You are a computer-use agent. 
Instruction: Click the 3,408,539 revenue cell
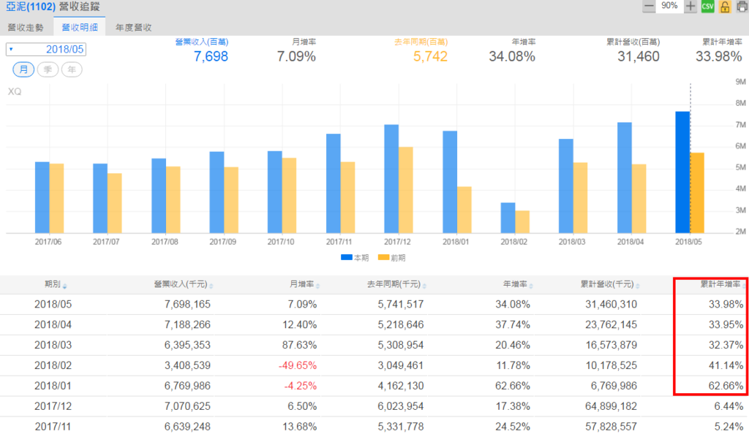187,366
